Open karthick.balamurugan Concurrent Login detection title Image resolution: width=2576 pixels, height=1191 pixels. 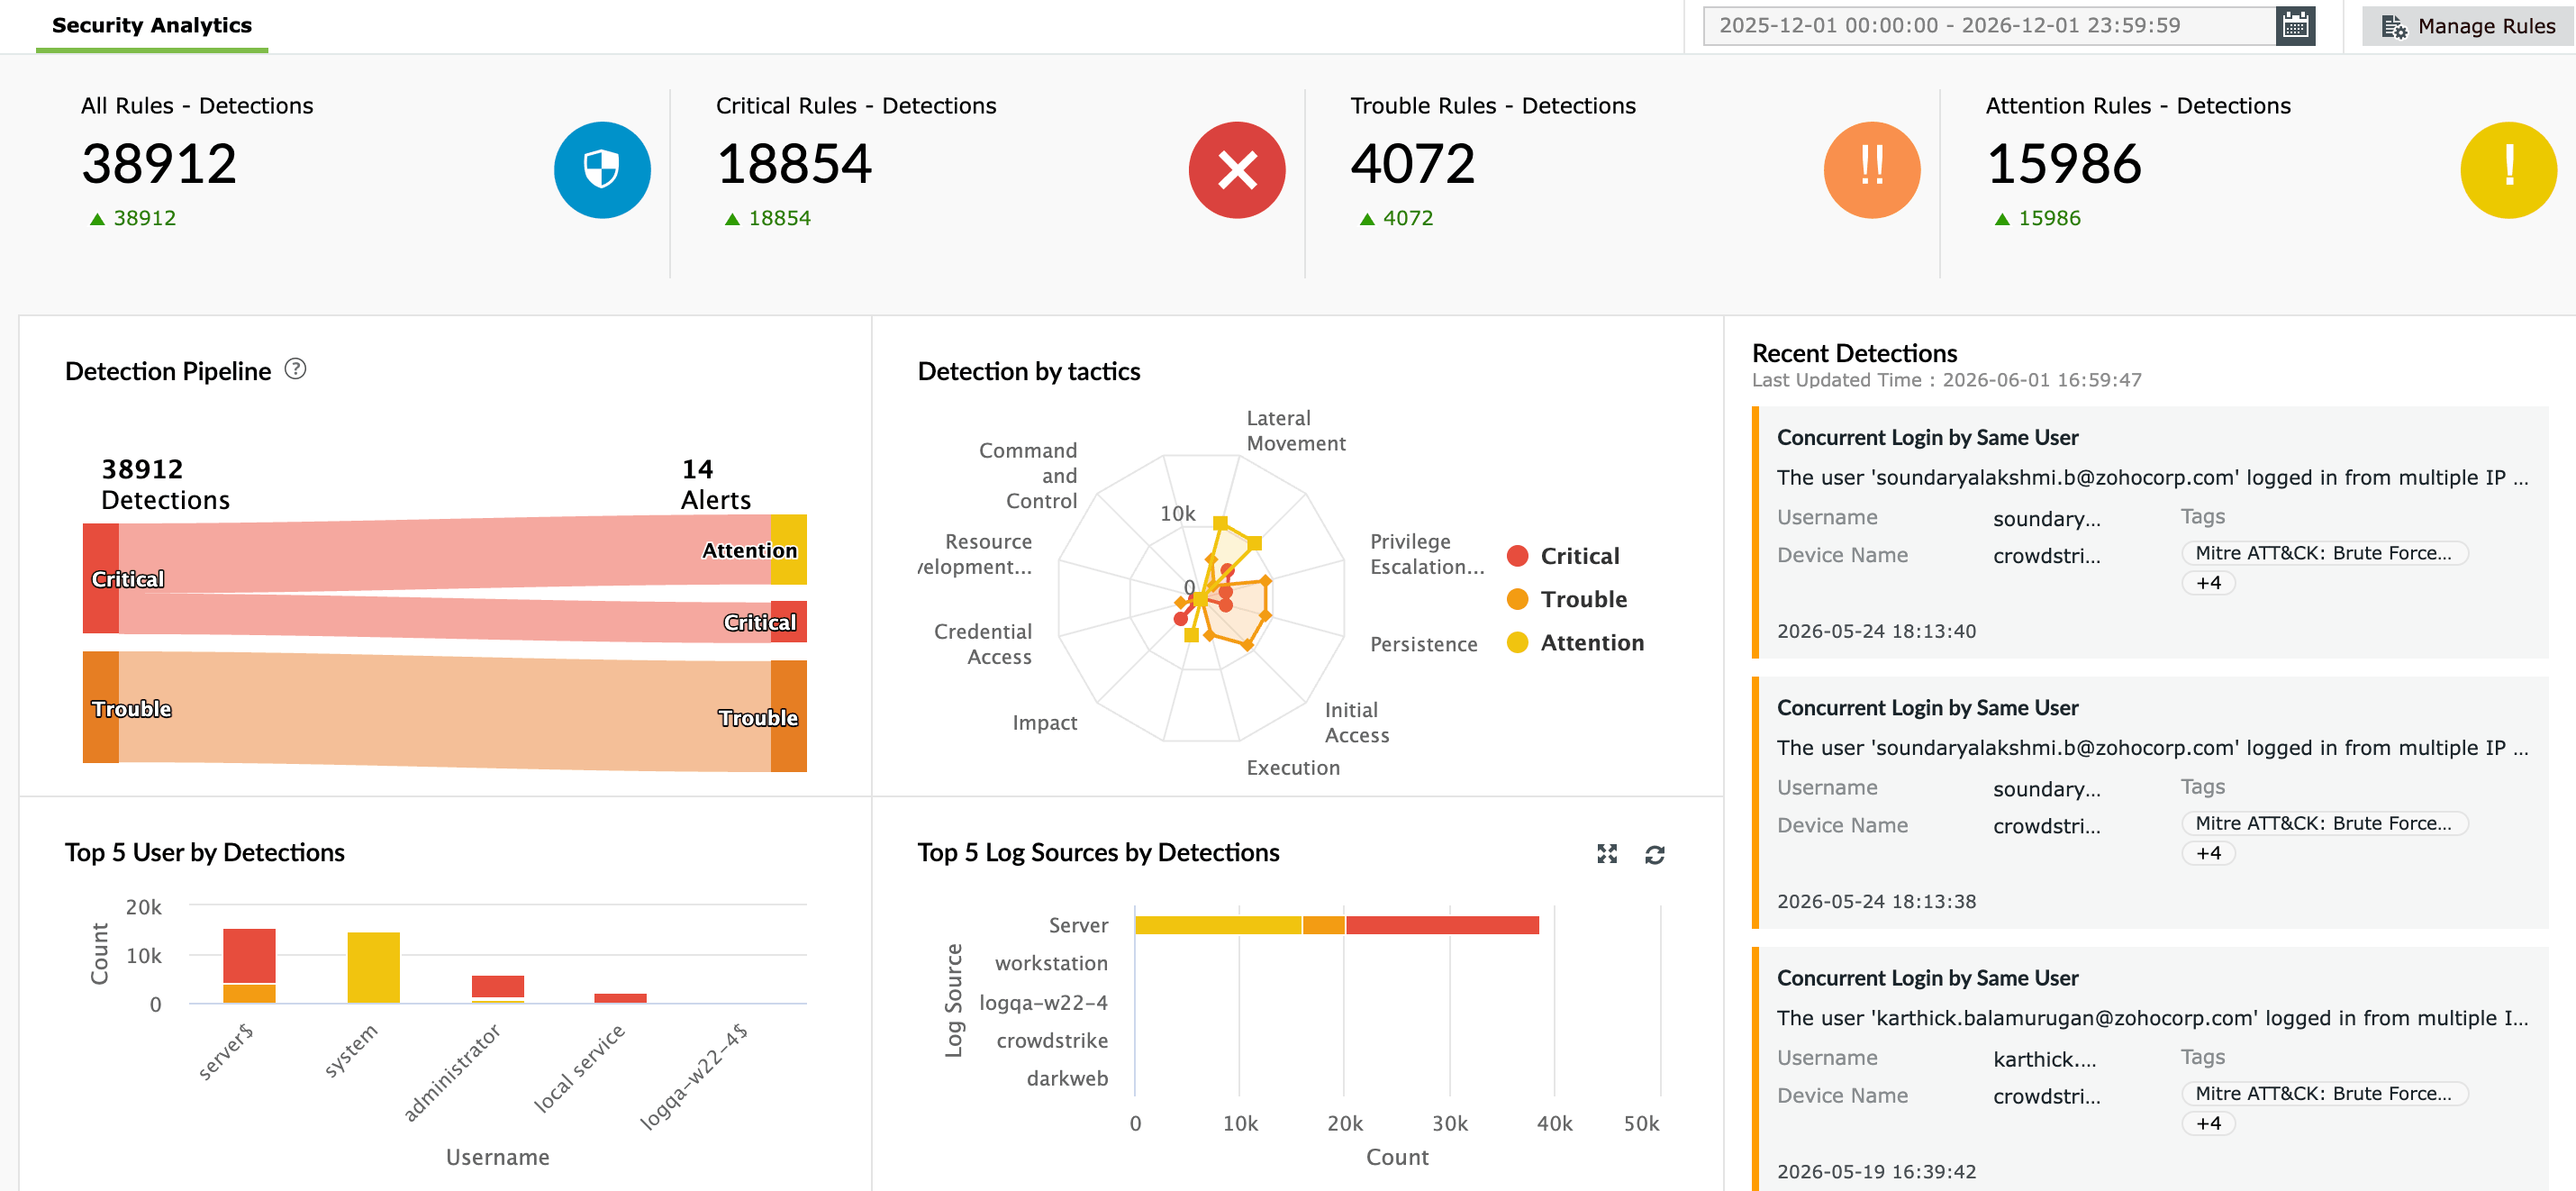coord(1927,978)
